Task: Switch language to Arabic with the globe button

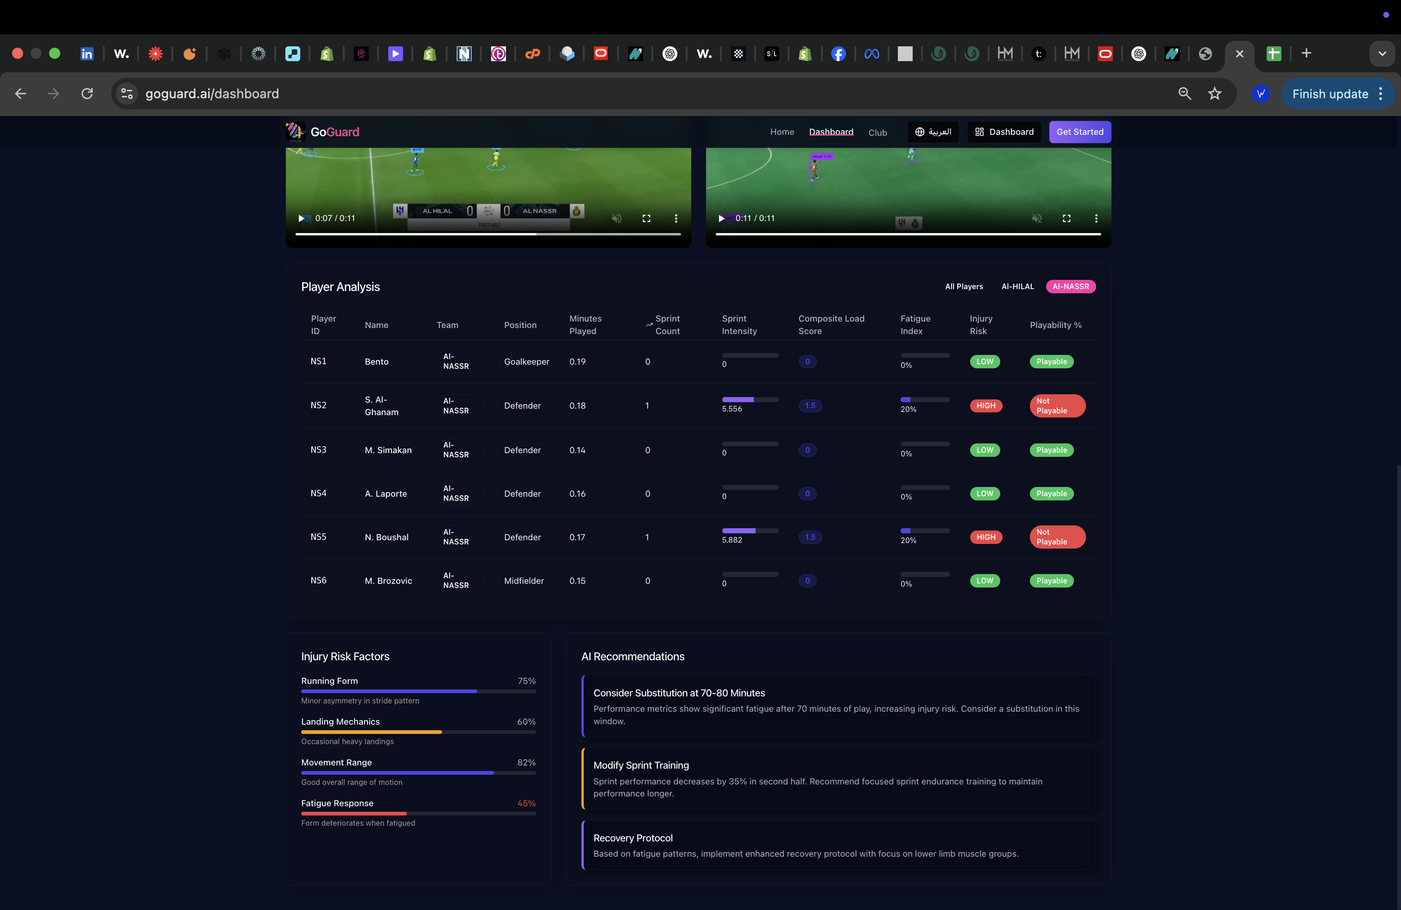Action: coord(933,132)
